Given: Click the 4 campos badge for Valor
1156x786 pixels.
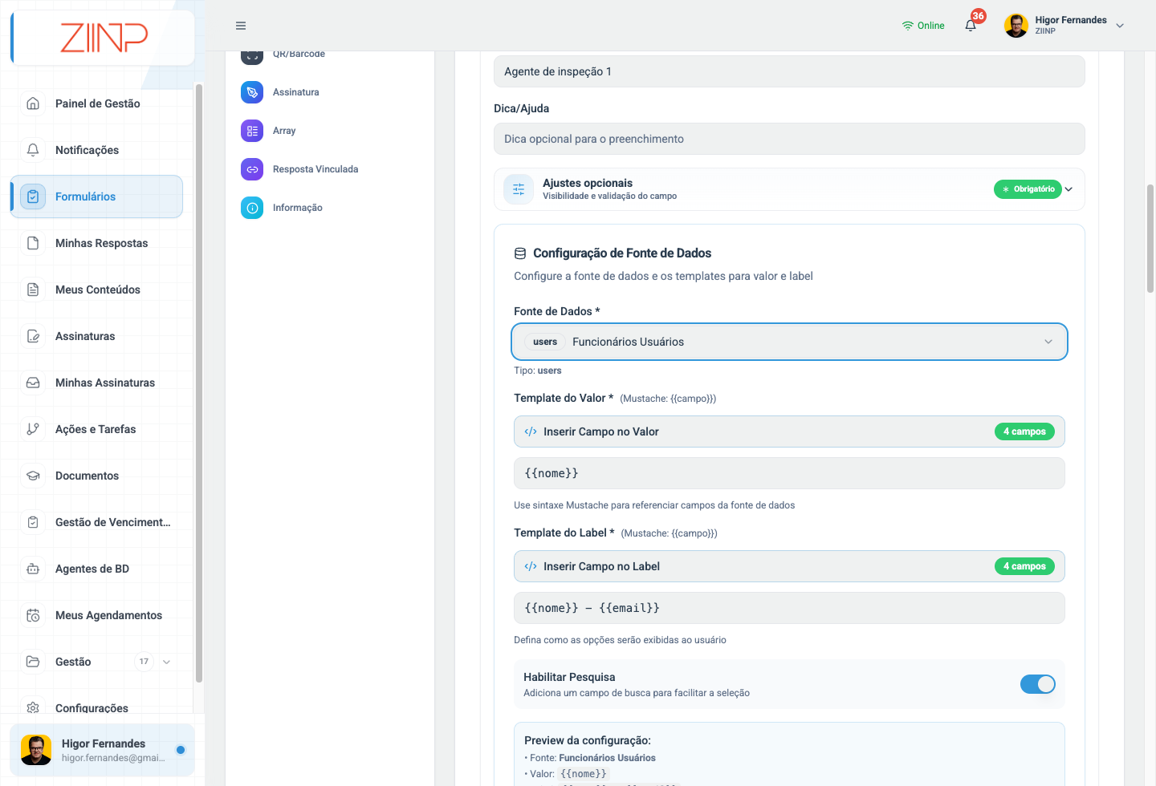Looking at the screenshot, I should coord(1024,431).
